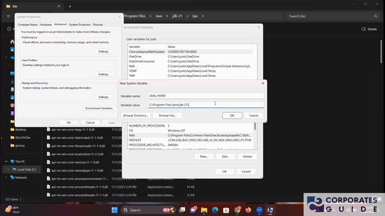Click the Variable value input field
Viewport: 385px width, 216px height.
click(206, 105)
